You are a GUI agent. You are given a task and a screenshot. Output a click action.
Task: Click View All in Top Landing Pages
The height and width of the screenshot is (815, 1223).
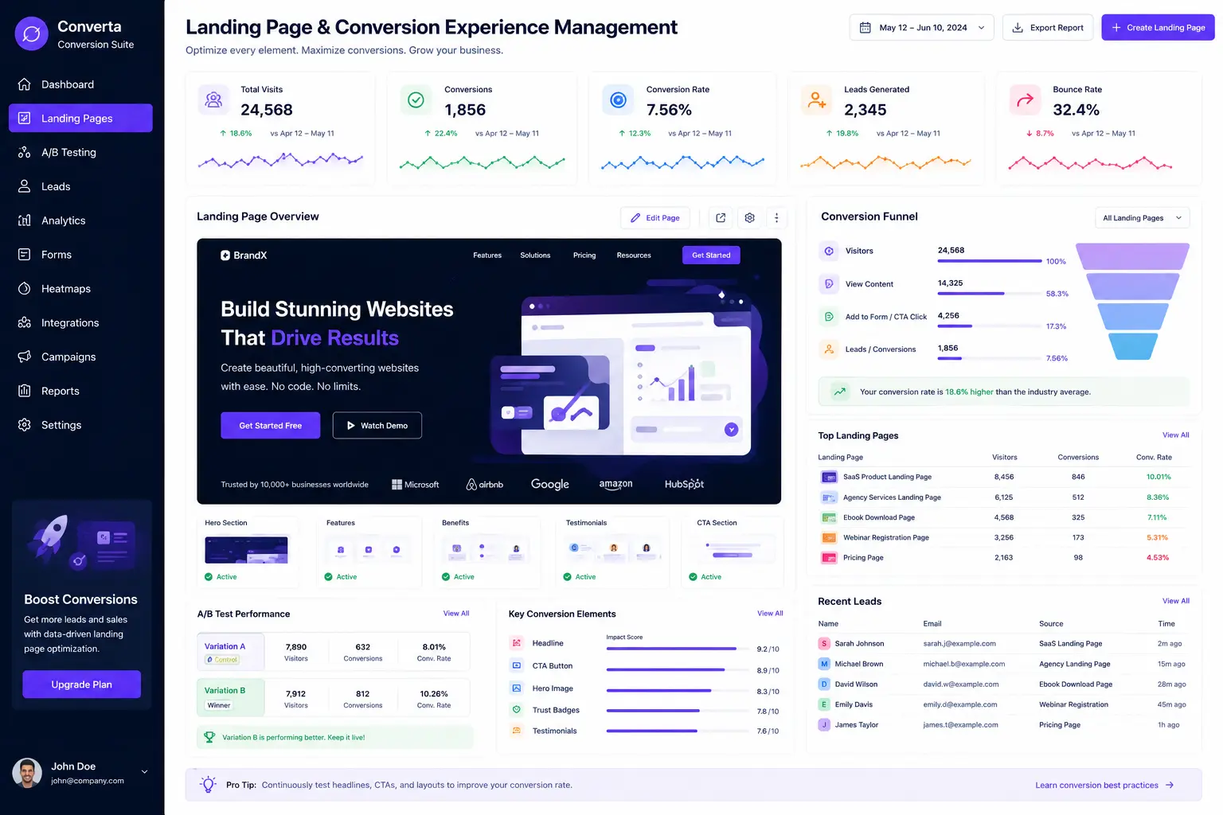(x=1175, y=435)
